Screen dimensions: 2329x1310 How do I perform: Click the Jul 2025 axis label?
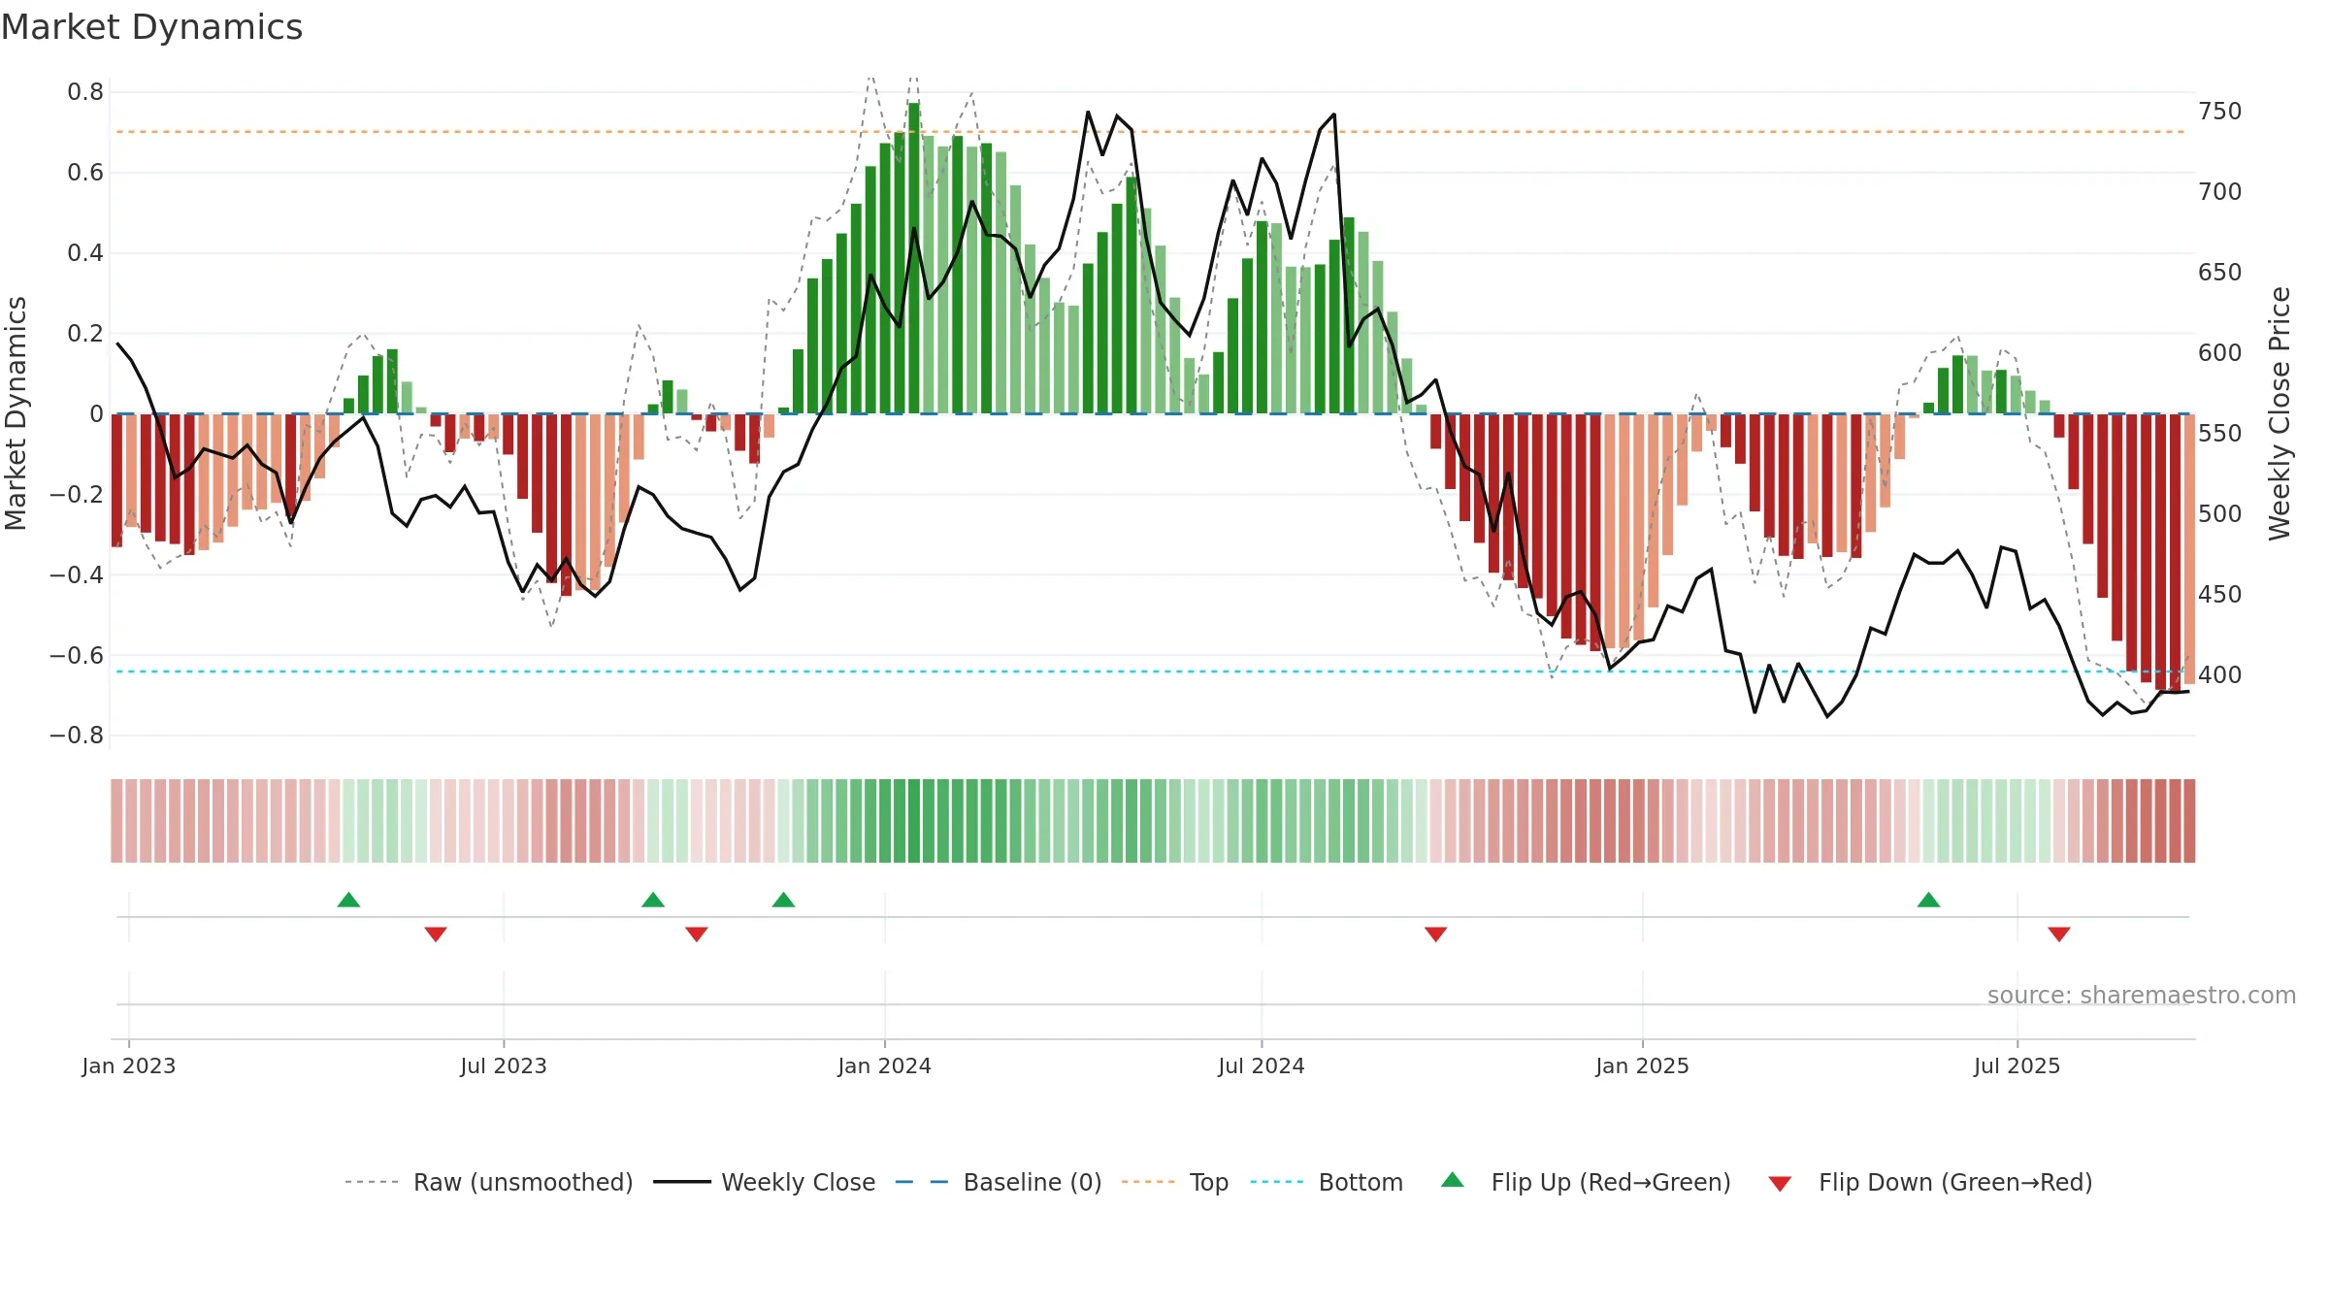pyautogui.click(x=2017, y=1065)
